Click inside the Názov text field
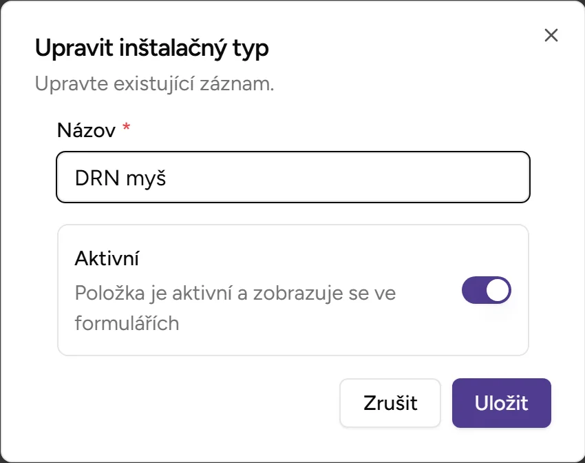585x463 pixels. [292, 177]
